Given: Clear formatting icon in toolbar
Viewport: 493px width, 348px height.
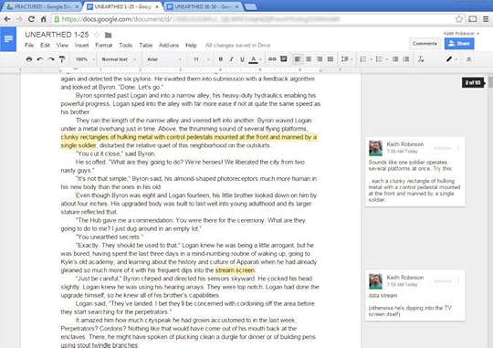Looking at the screenshot, I should 421,59.
